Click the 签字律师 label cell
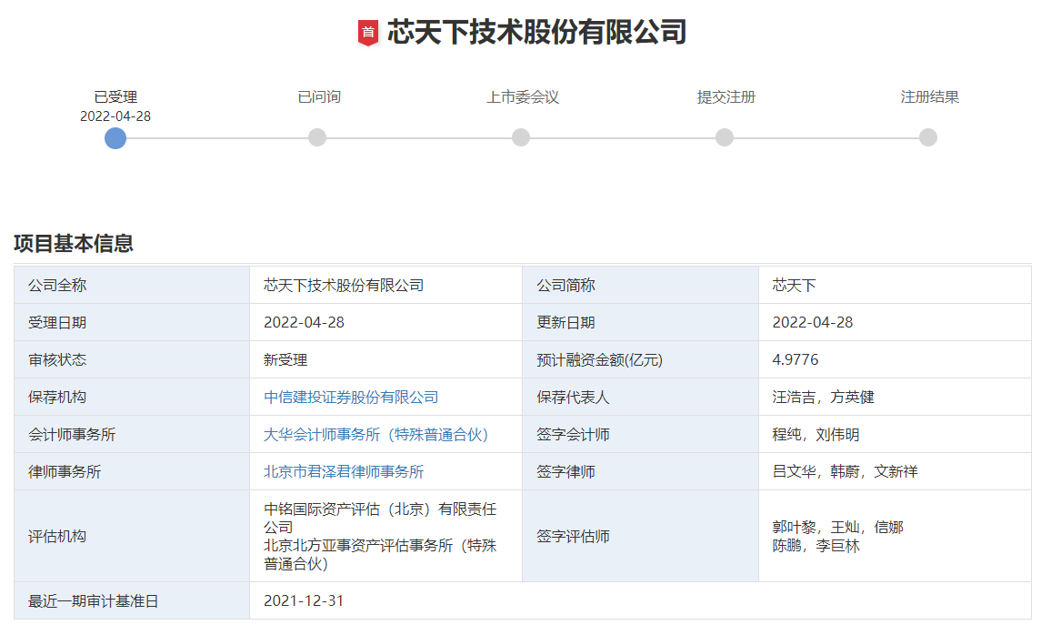The height and width of the screenshot is (625, 1041). click(x=641, y=471)
